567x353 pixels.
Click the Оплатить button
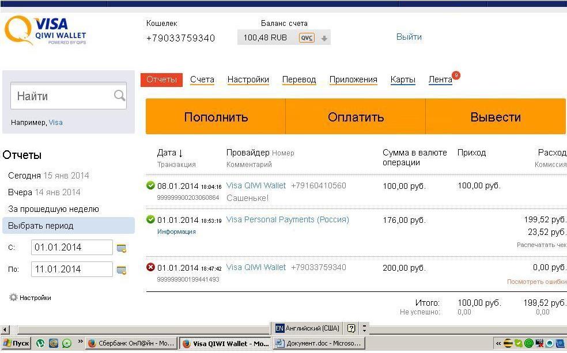coord(356,117)
